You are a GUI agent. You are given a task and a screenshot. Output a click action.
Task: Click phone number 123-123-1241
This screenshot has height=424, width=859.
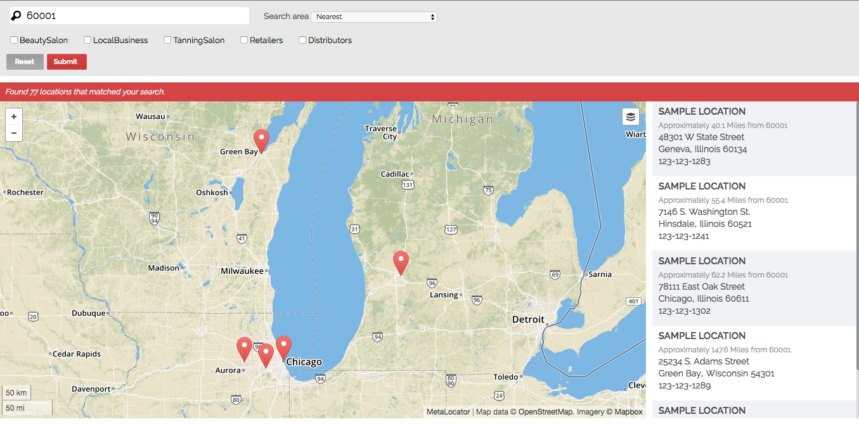(x=683, y=236)
